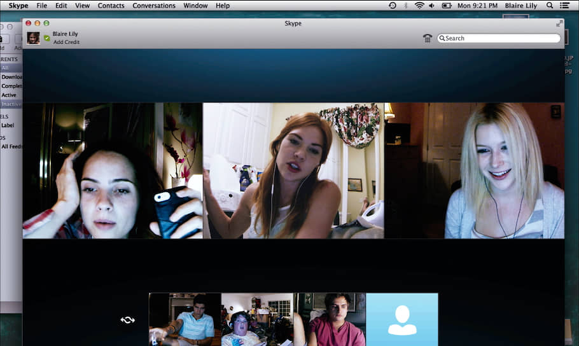Screen dimensions: 579x346
Task: Select the boy in red shirt thumbnail
Action: [x=330, y=319]
